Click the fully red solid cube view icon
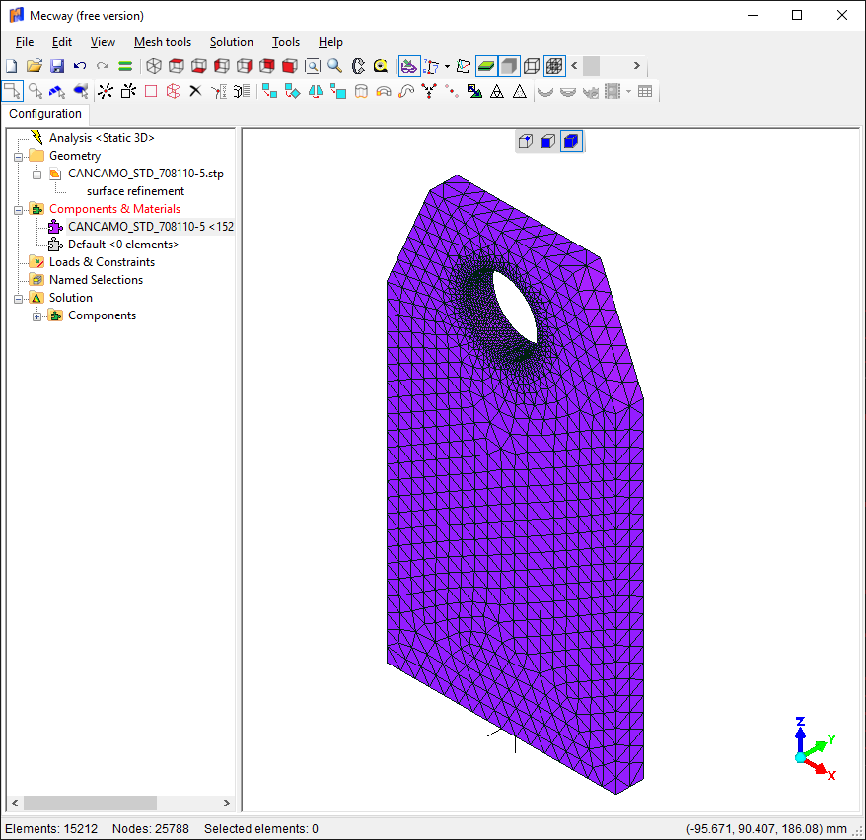Viewport: 866px width, 840px height. coord(289,66)
